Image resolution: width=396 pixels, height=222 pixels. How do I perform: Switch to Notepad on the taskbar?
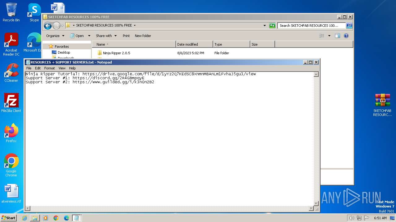[76, 218]
